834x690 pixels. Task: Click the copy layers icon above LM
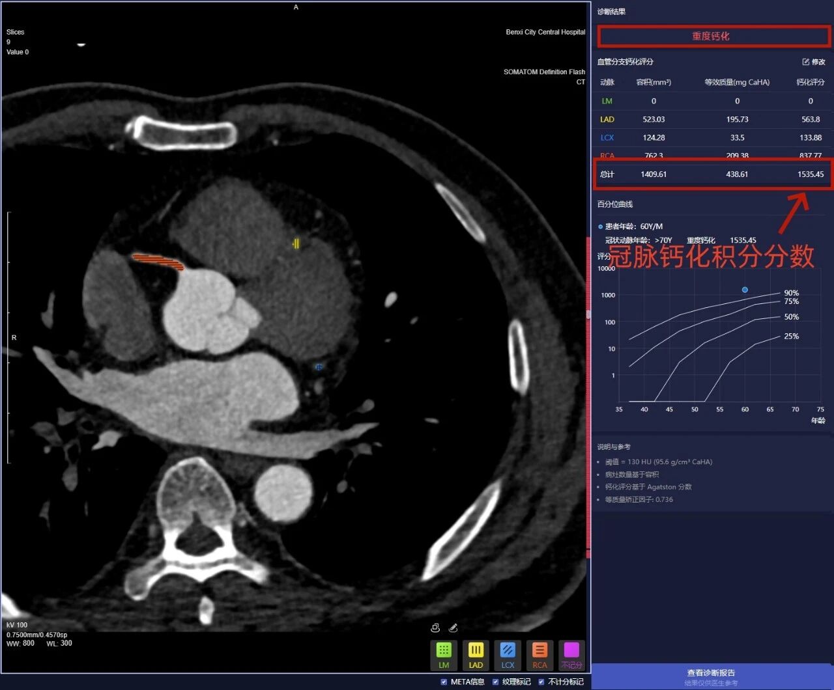(x=435, y=628)
